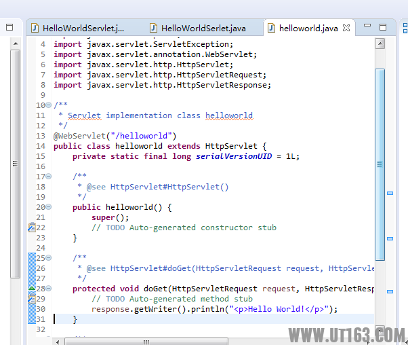Select the helloworld.java tab

point(308,28)
